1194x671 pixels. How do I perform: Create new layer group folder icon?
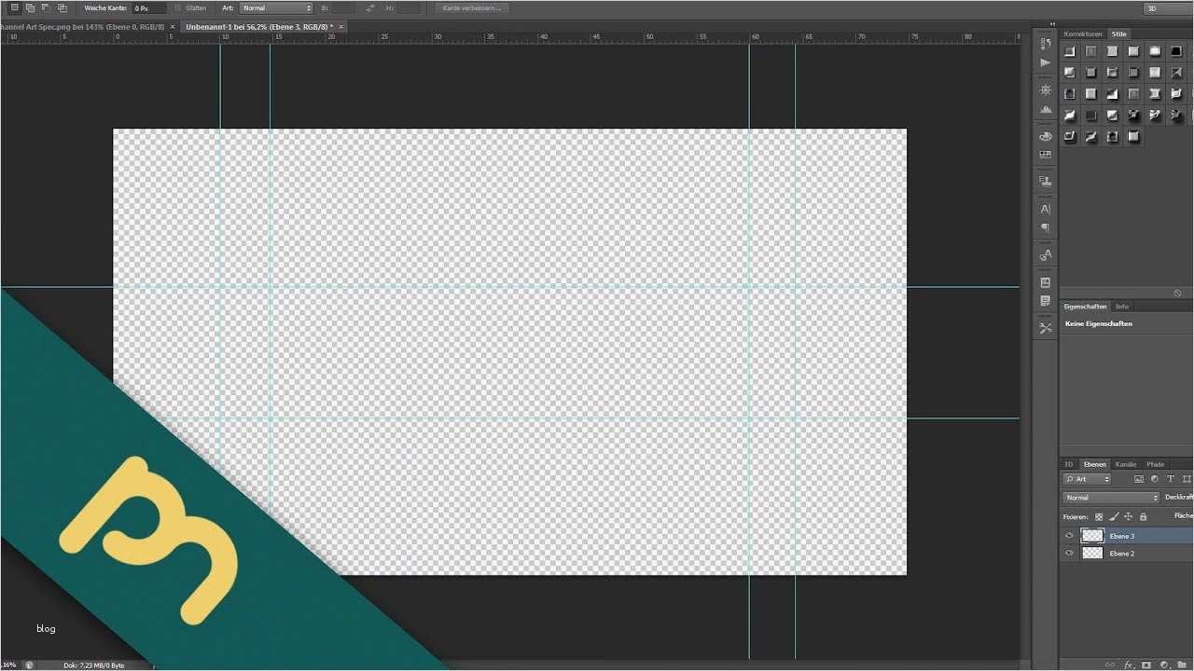point(1181,664)
